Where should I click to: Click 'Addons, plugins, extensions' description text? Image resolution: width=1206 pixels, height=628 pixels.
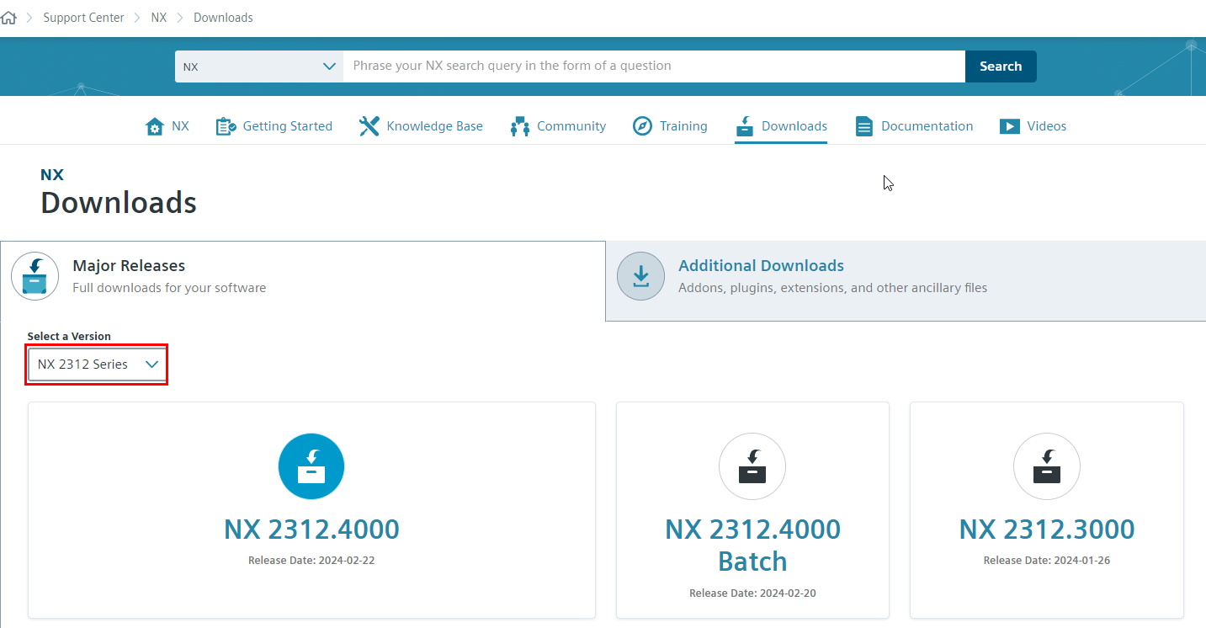pos(832,288)
